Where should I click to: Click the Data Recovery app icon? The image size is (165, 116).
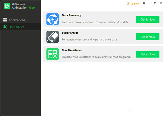point(53,19)
